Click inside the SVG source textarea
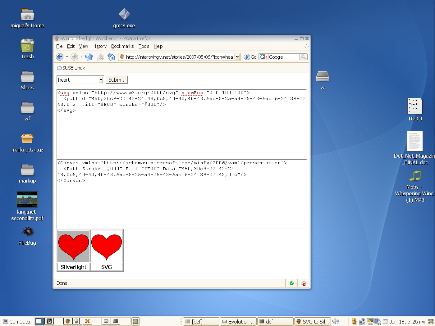The image size is (435, 326). coord(182,124)
